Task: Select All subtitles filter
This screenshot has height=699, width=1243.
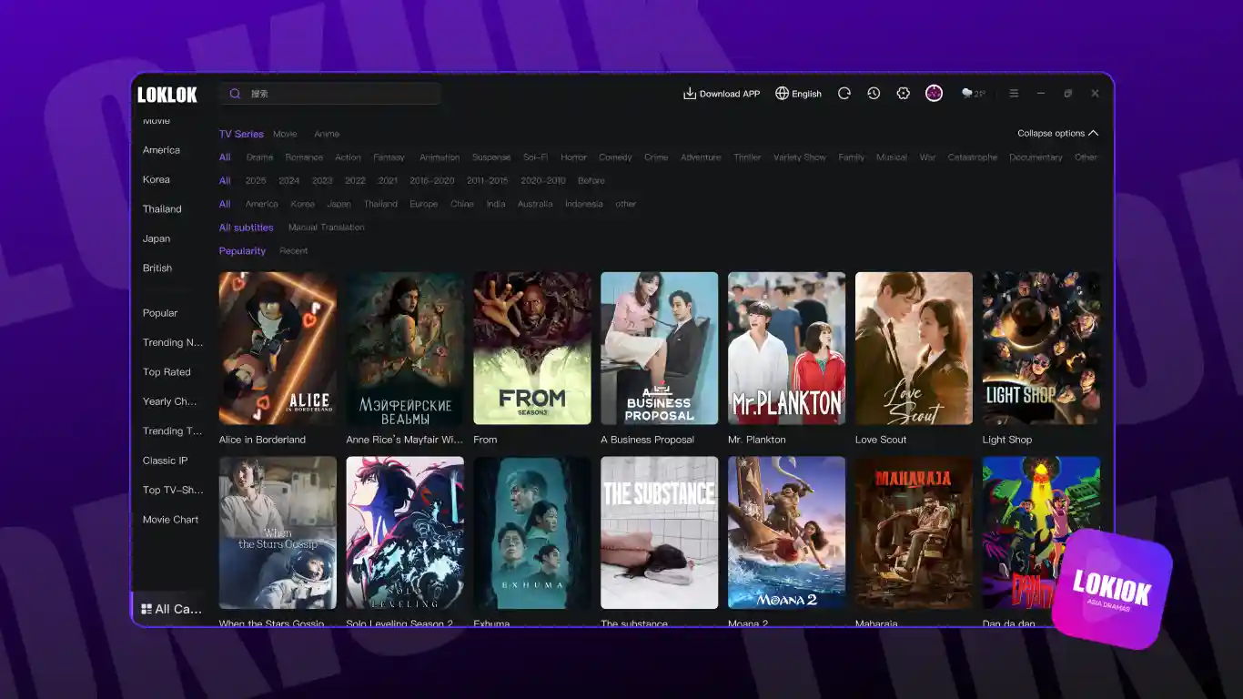Action: 246,228
